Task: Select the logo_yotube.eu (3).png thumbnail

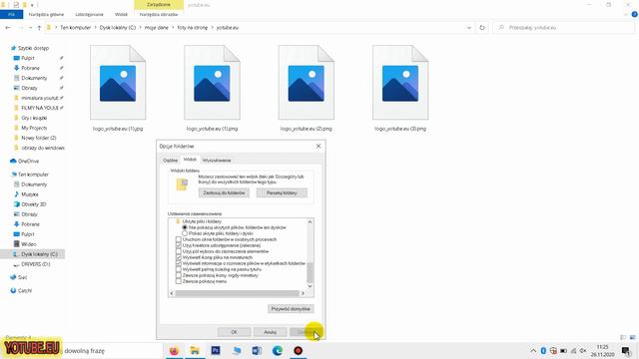Action: point(400,82)
